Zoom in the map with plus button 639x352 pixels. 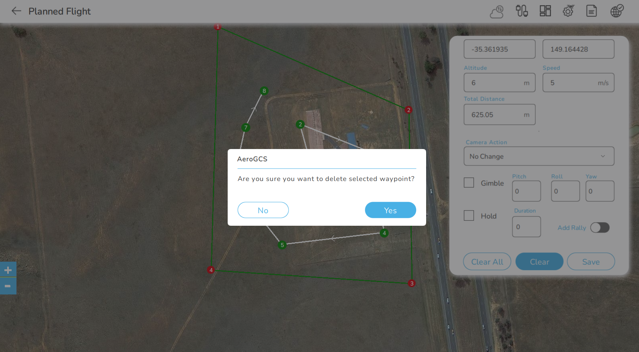[8, 270]
